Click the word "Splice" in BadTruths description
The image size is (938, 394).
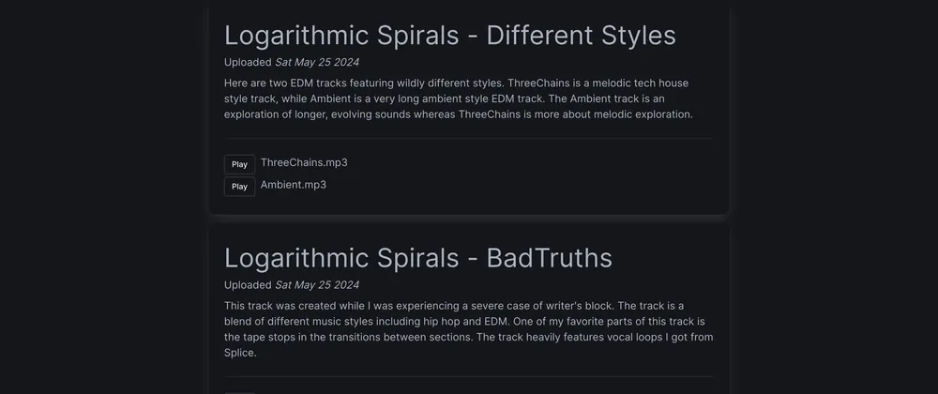click(240, 354)
